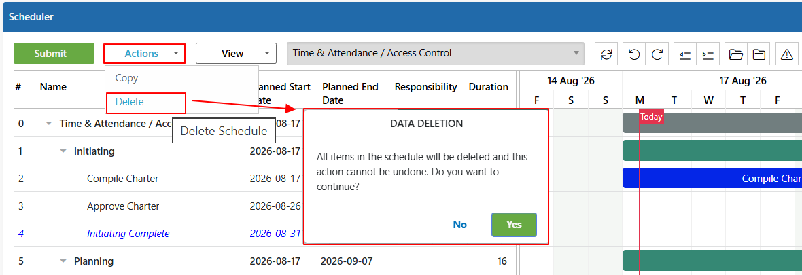802x275 pixels.
Task: Open the Time & Attendance schedule selector
Action: coord(435,53)
